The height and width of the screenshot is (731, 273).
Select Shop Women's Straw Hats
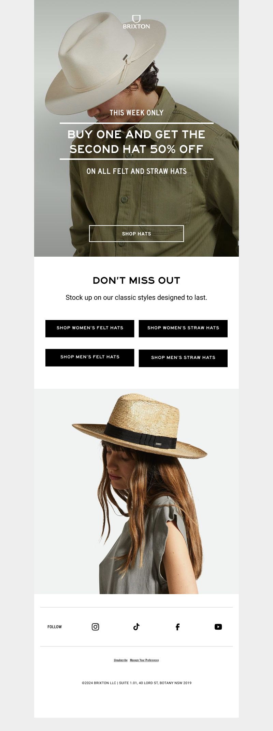(183, 329)
